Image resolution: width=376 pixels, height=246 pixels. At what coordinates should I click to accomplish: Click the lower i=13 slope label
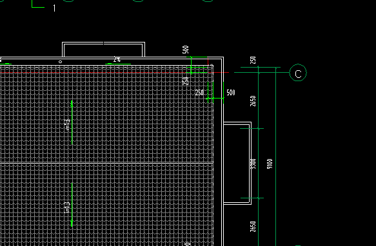[67, 207]
